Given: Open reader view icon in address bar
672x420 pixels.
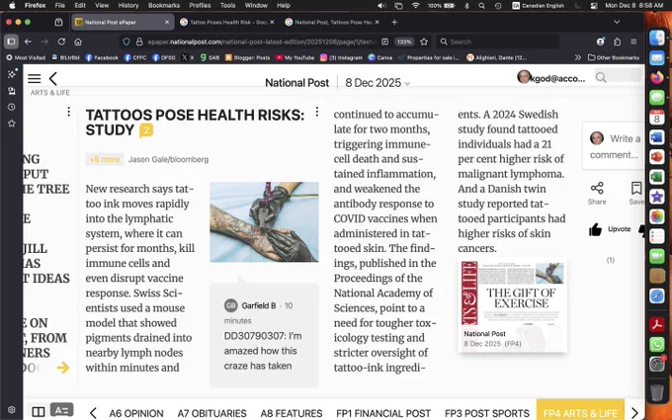Looking at the screenshot, I should click(384, 42).
